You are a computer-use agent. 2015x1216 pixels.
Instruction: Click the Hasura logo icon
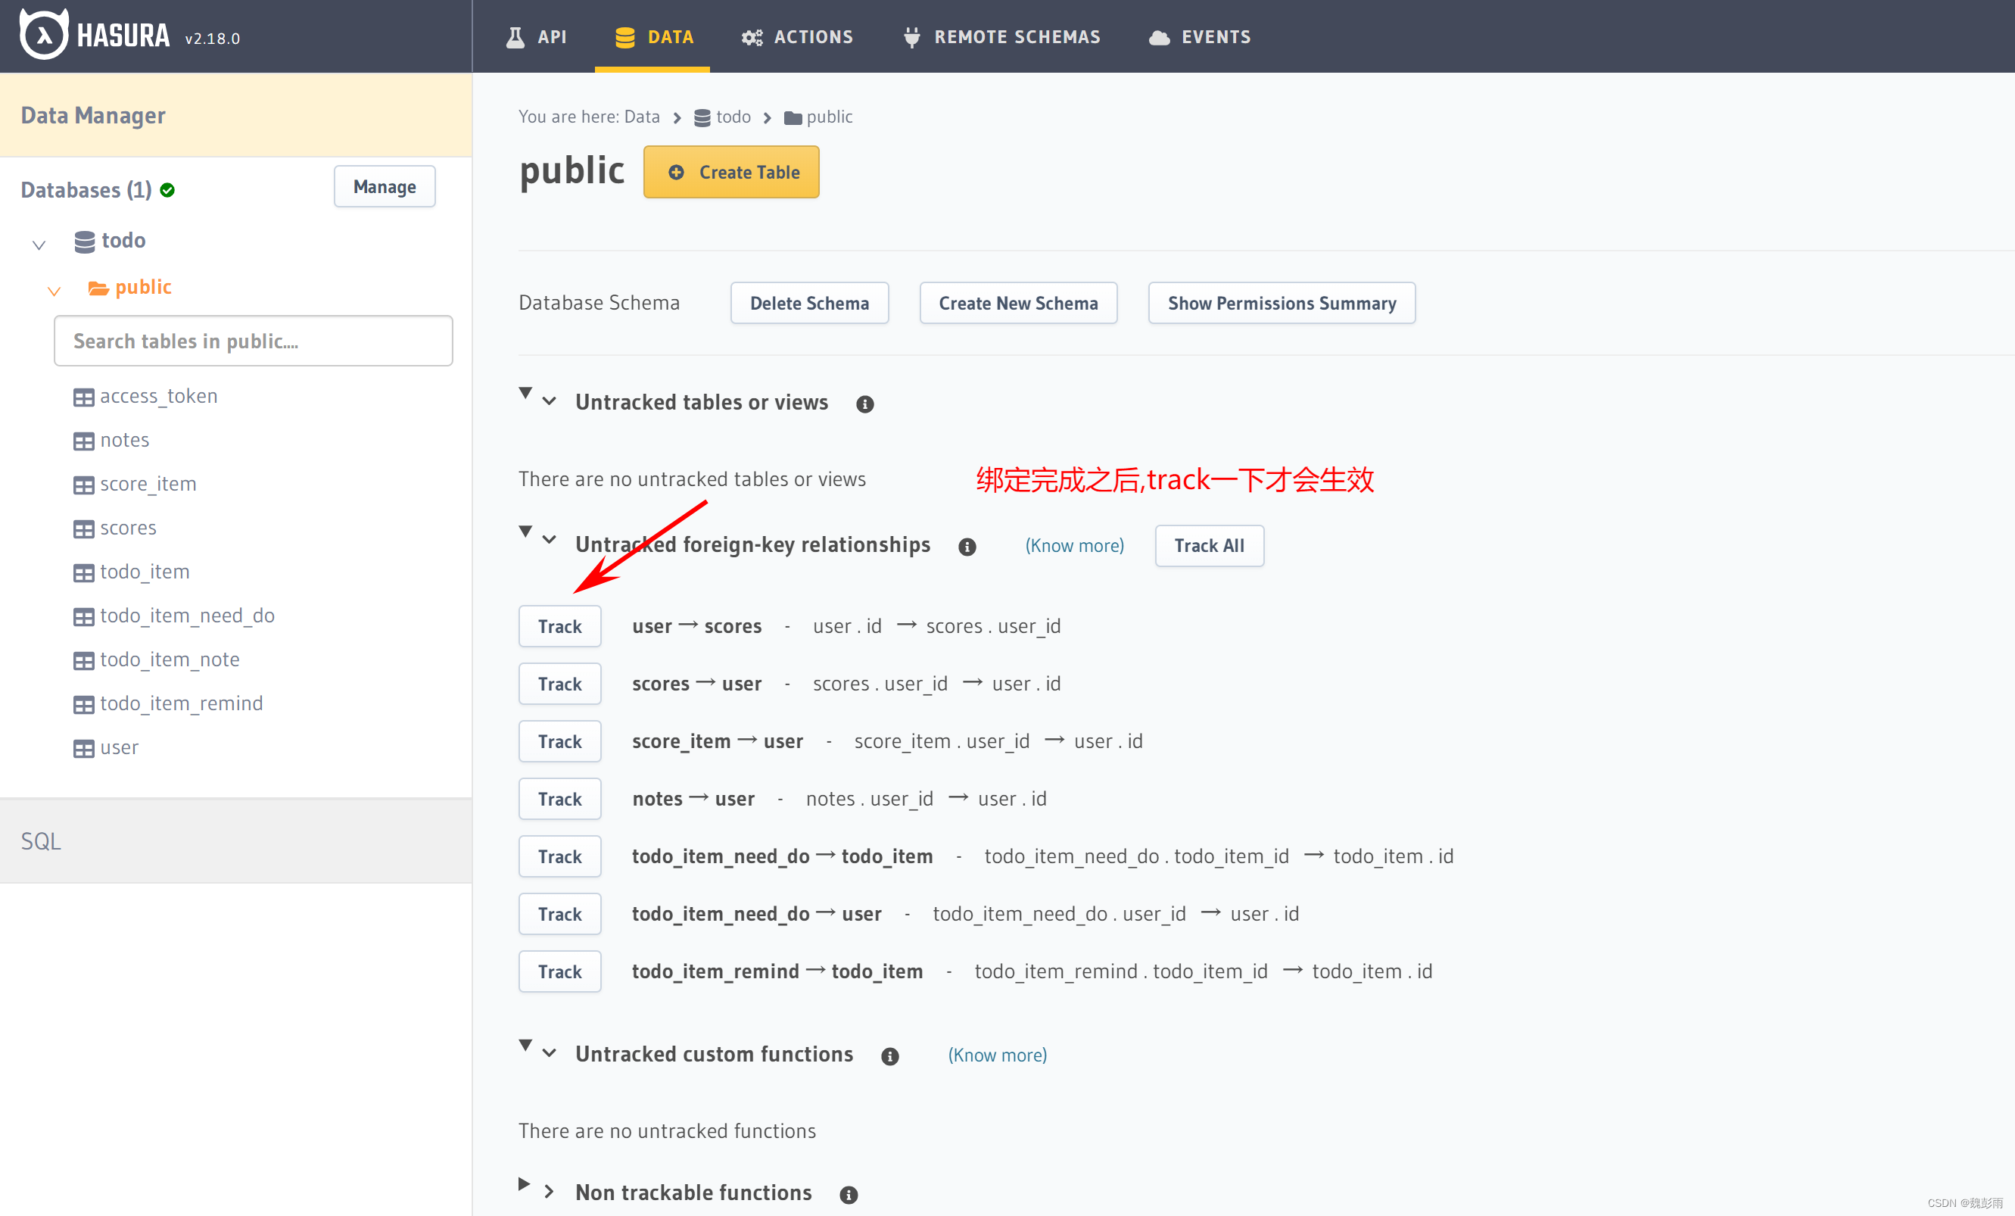click(x=43, y=35)
